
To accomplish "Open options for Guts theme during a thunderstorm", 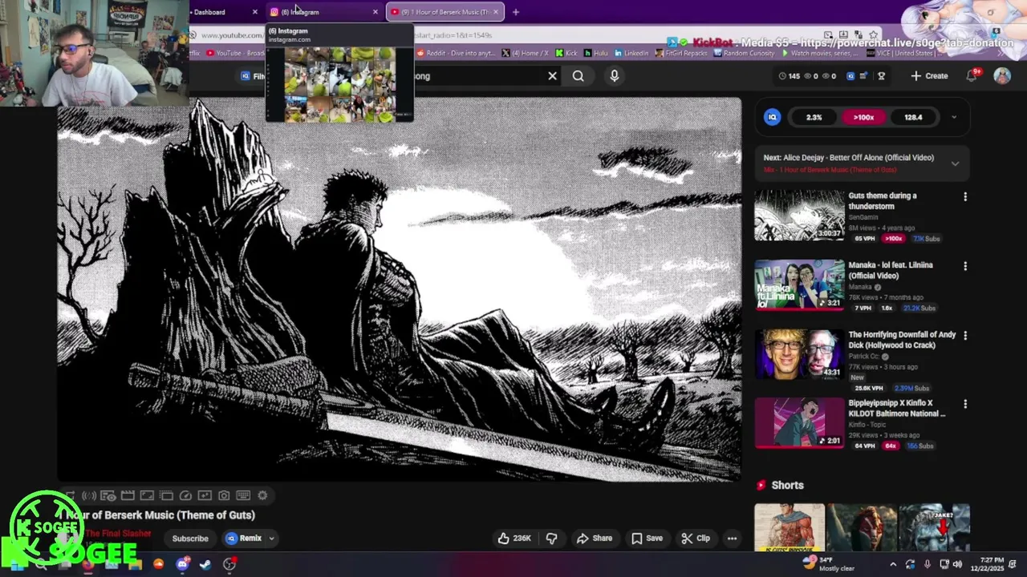I will (965, 196).
